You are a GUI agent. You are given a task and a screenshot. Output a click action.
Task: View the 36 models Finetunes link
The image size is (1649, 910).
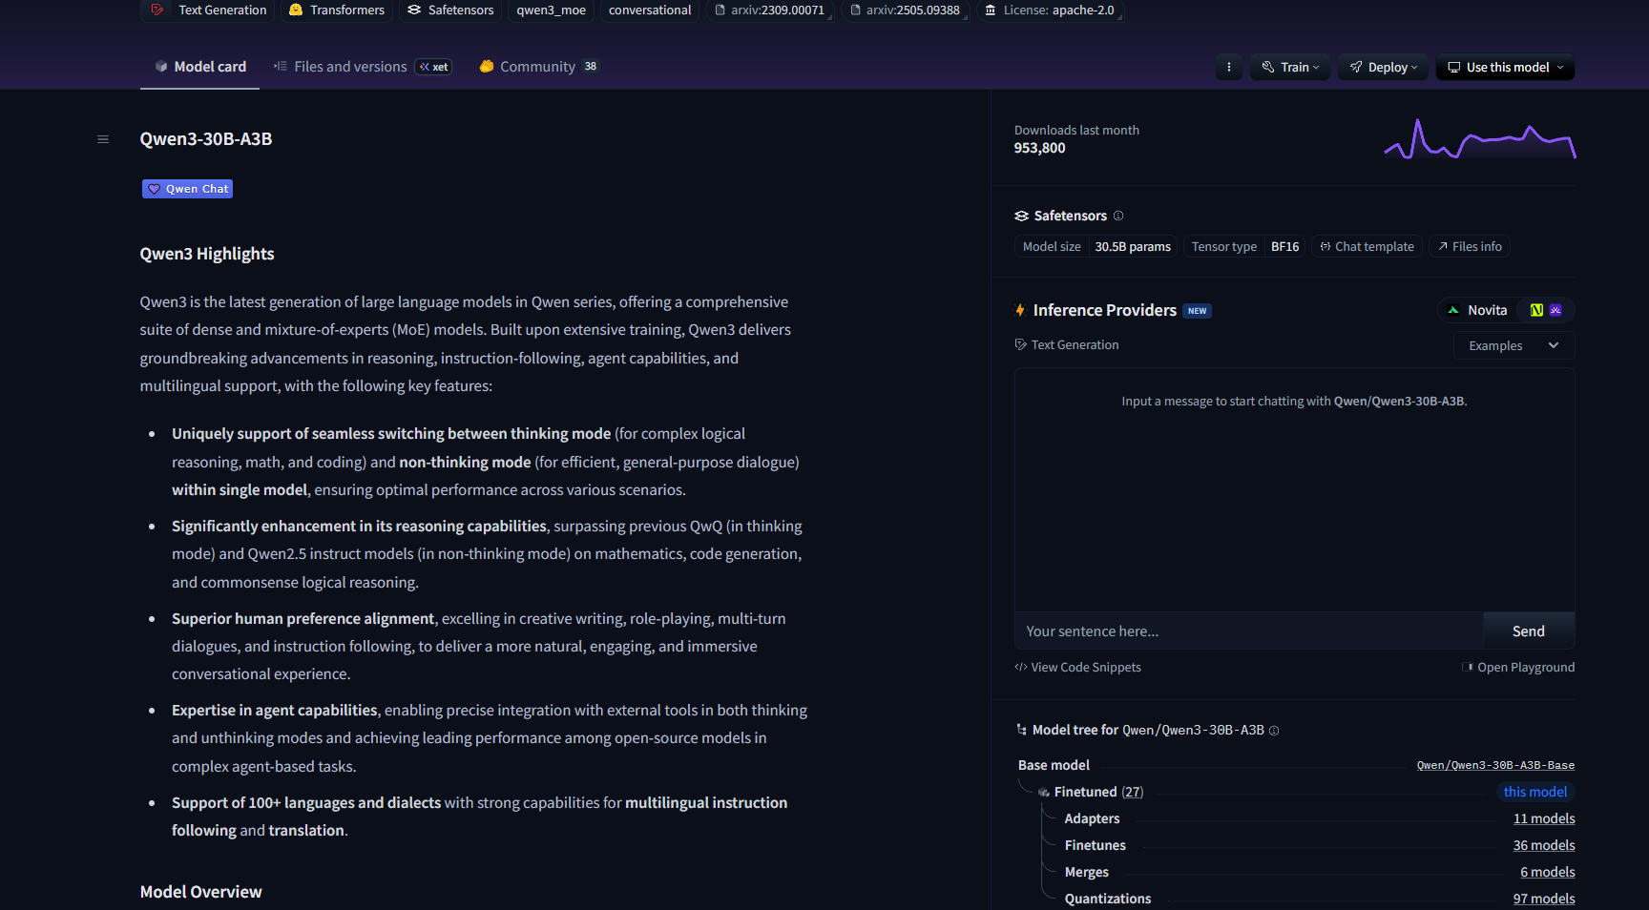coord(1544,845)
